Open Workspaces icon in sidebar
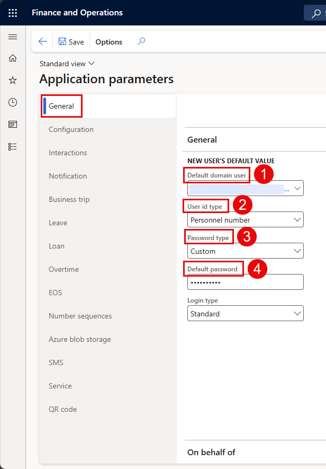This screenshot has width=326, height=469. pos(13,125)
